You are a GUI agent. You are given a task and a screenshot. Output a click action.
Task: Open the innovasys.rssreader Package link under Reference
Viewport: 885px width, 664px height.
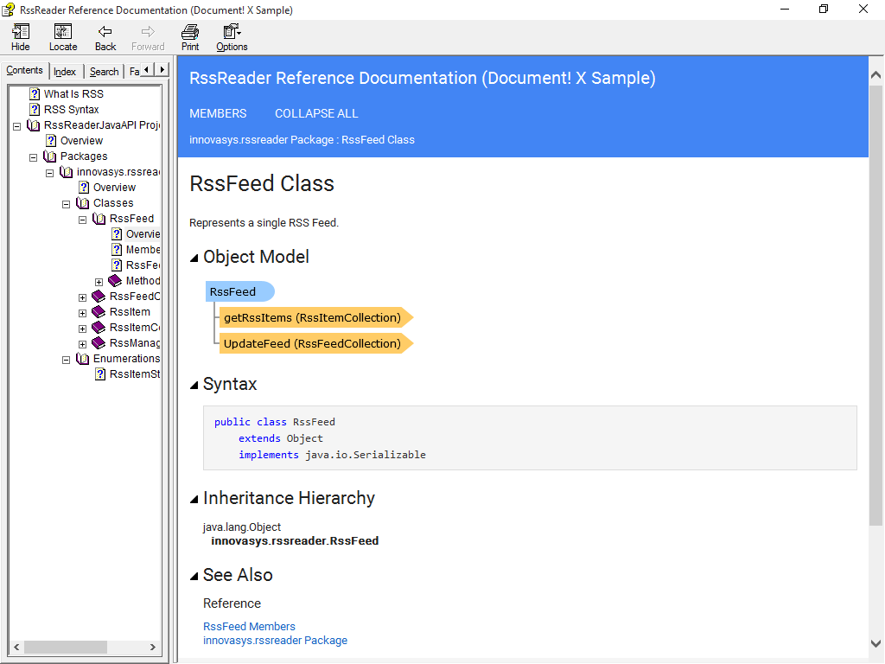(x=275, y=641)
